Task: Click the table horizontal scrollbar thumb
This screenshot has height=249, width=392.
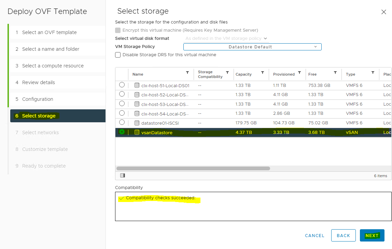Action: [x=193, y=168]
